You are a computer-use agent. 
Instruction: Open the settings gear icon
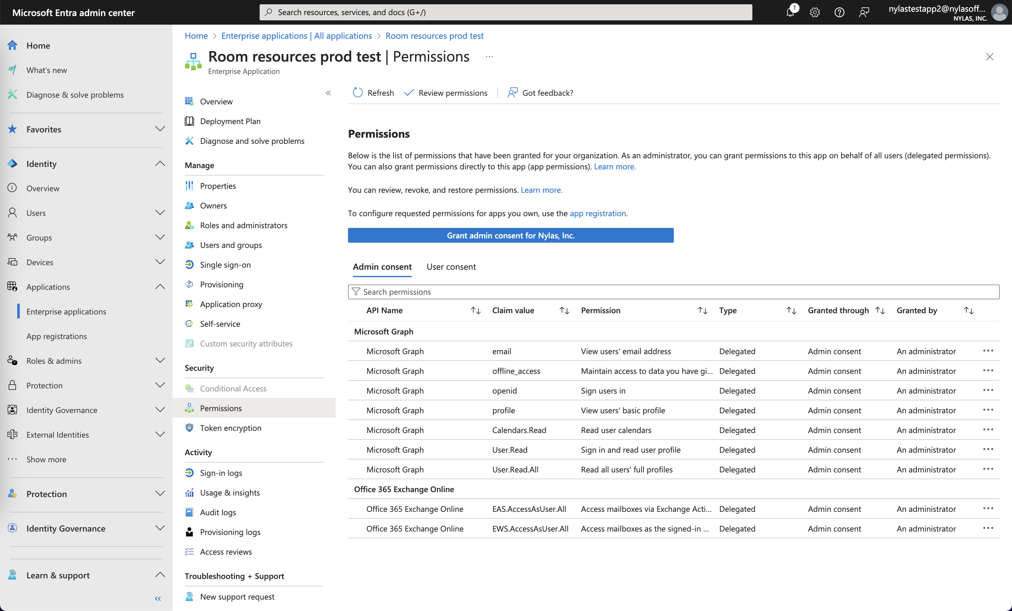click(x=815, y=12)
